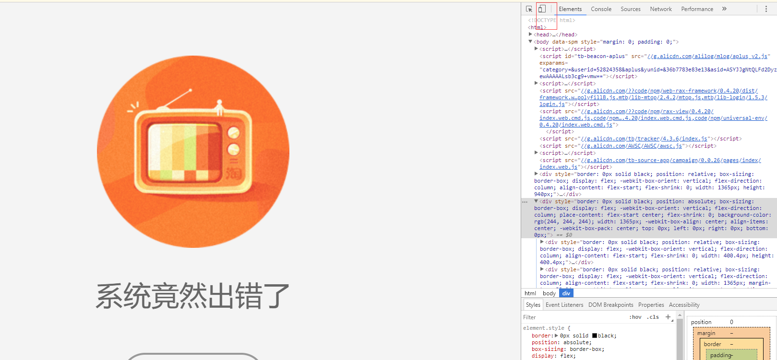Open the aplus_v2.js script link
Screen dimensions: 777x360
pyautogui.click(x=707, y=56)
